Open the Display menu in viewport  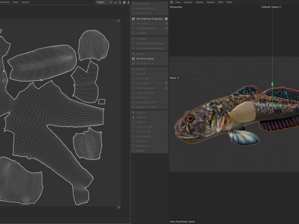point(199,2)
